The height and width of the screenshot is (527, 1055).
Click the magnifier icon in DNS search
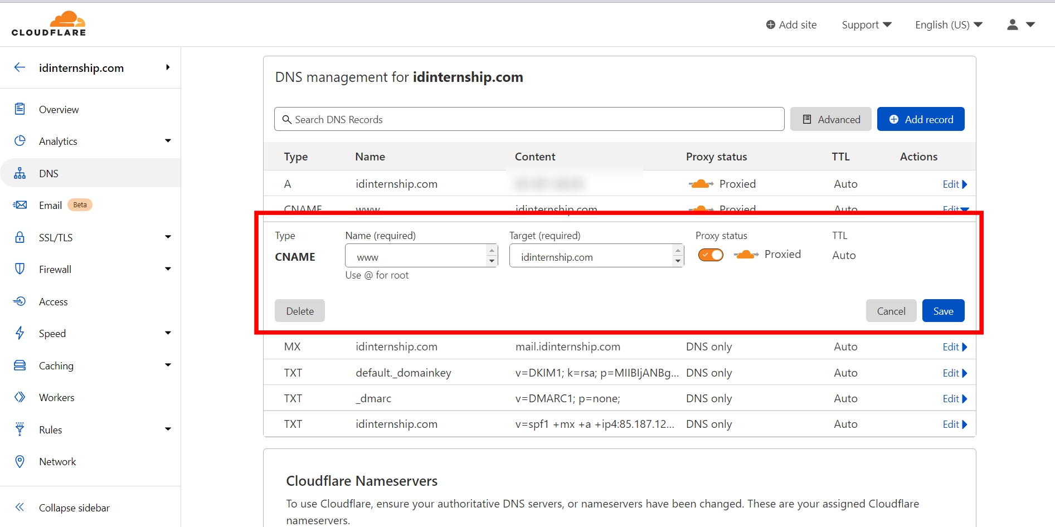pyautogui.click(x=287, y=119)
